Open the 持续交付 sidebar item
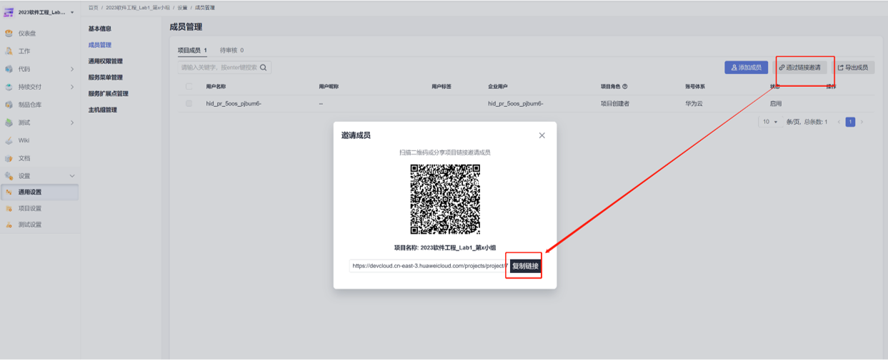The width and height of the screenshot is (888, 360). tap(30, 87)
